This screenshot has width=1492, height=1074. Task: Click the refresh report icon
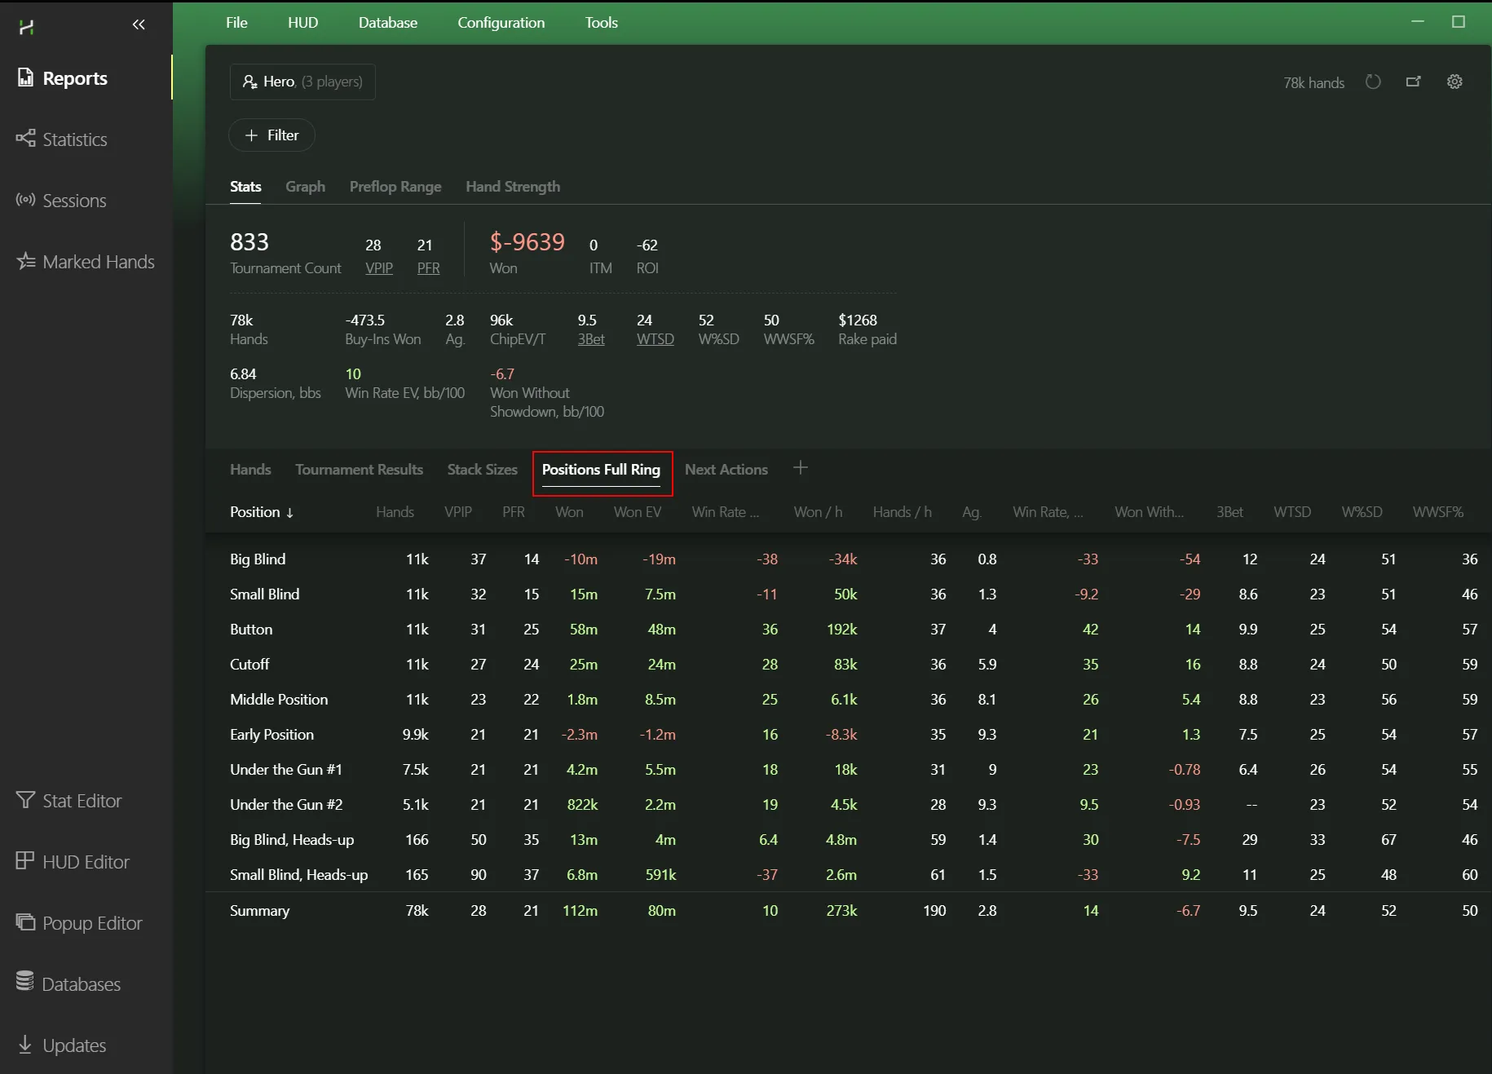[1373, 82]
